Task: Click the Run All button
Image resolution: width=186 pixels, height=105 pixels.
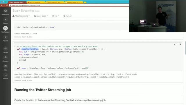Action: coord(67,16)
